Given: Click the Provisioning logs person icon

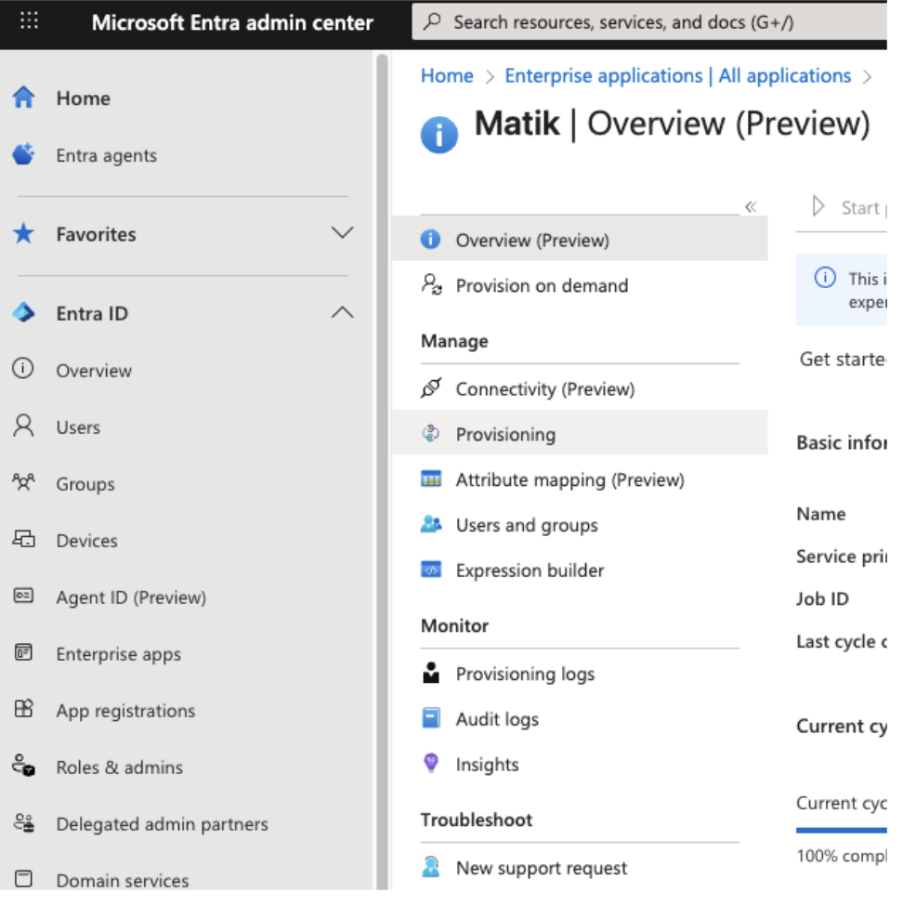Looking at the screenshot, I should pos(431,674).
